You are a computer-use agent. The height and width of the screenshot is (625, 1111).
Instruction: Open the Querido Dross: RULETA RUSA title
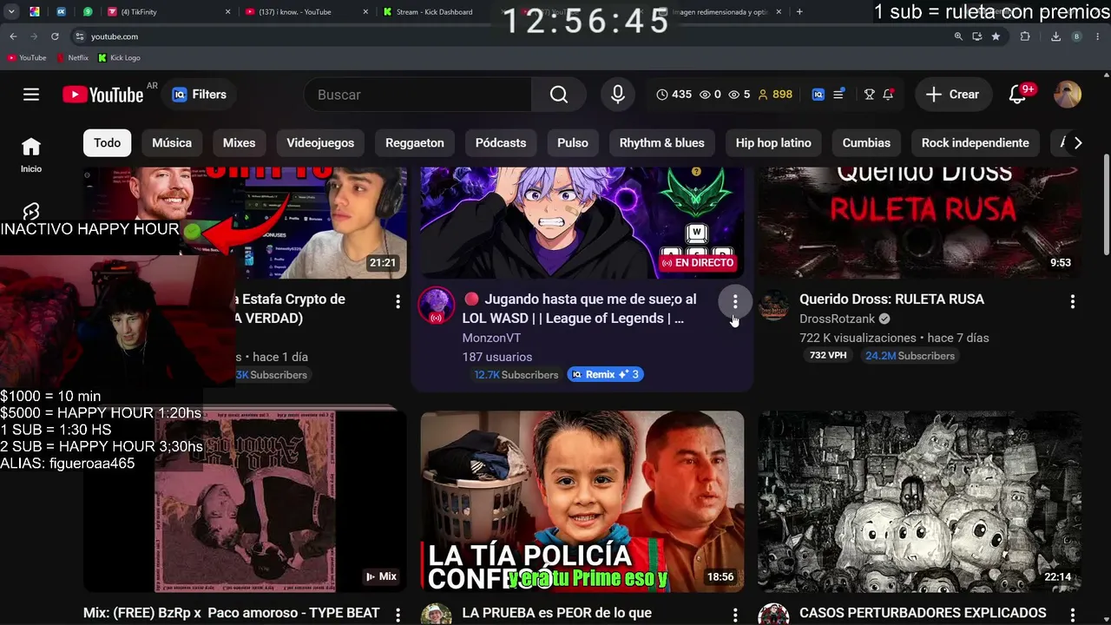pyautogui.click(x=891, y=299)
